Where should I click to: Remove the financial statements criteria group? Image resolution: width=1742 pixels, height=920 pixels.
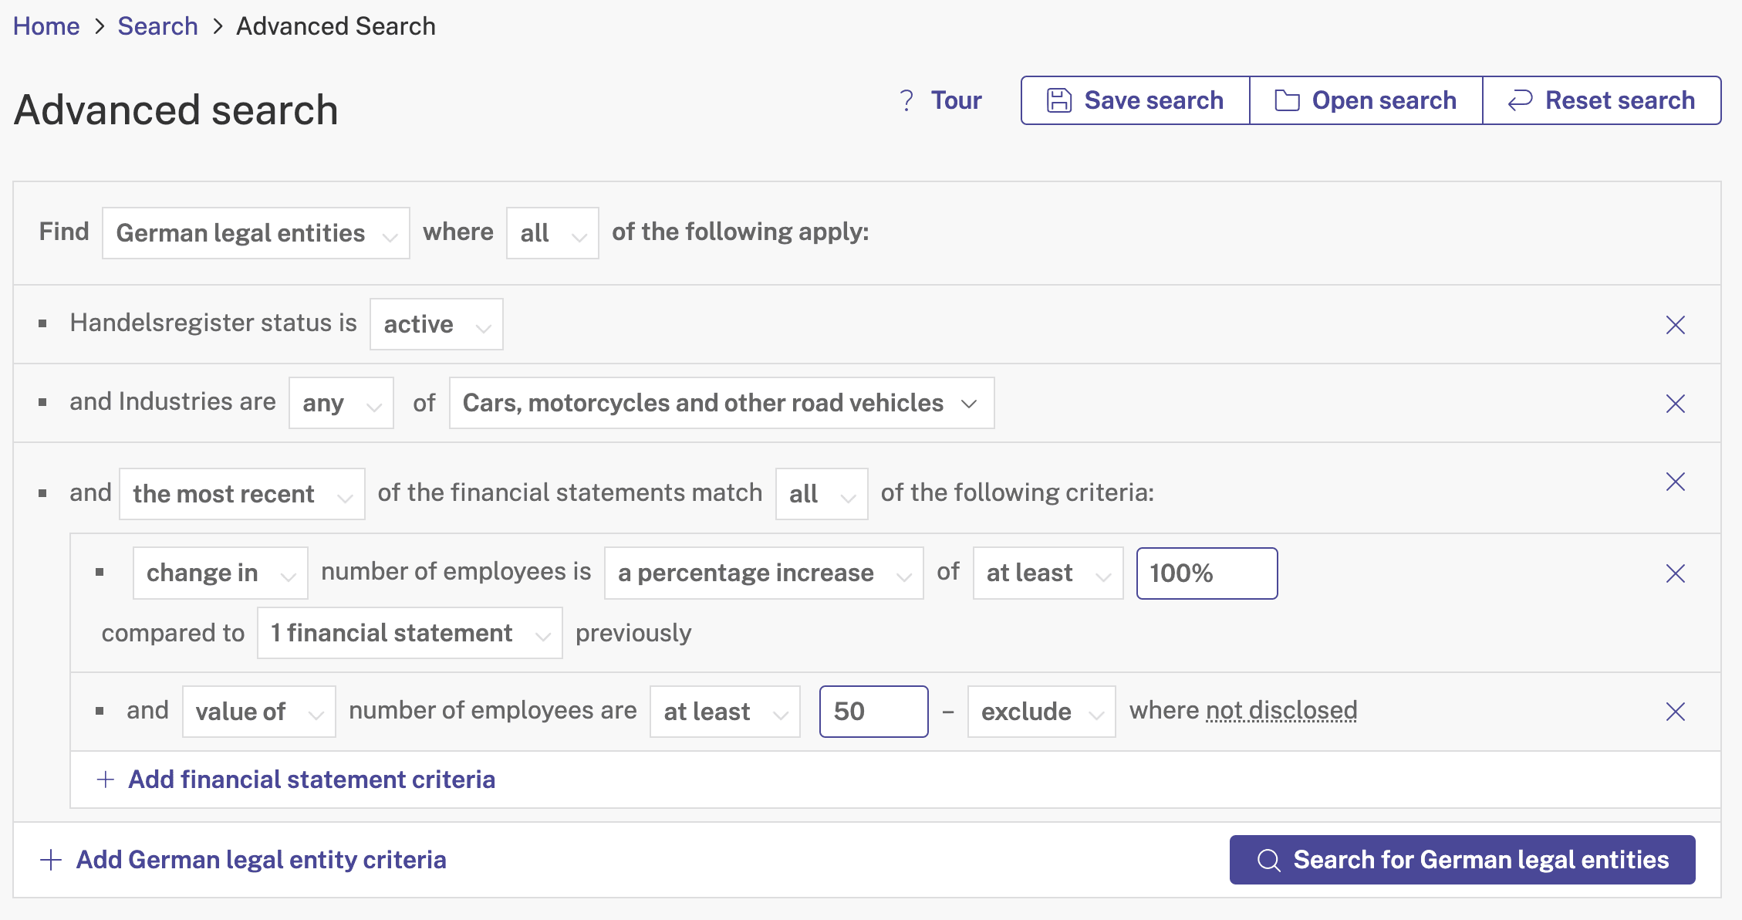coord(1675,482)
